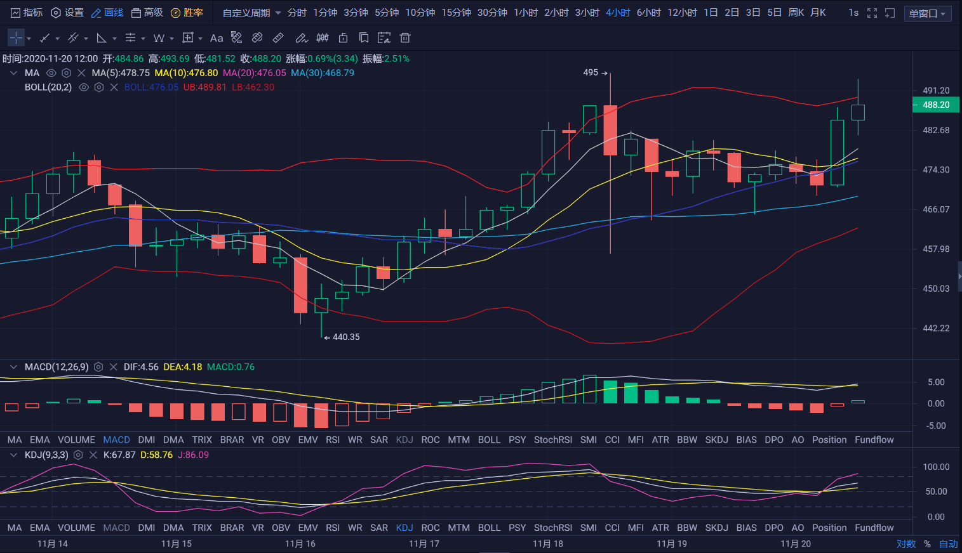Enter fullscreen chart mode icon
The width and height of the screenshot is (962, 553).
click(872, 13)
